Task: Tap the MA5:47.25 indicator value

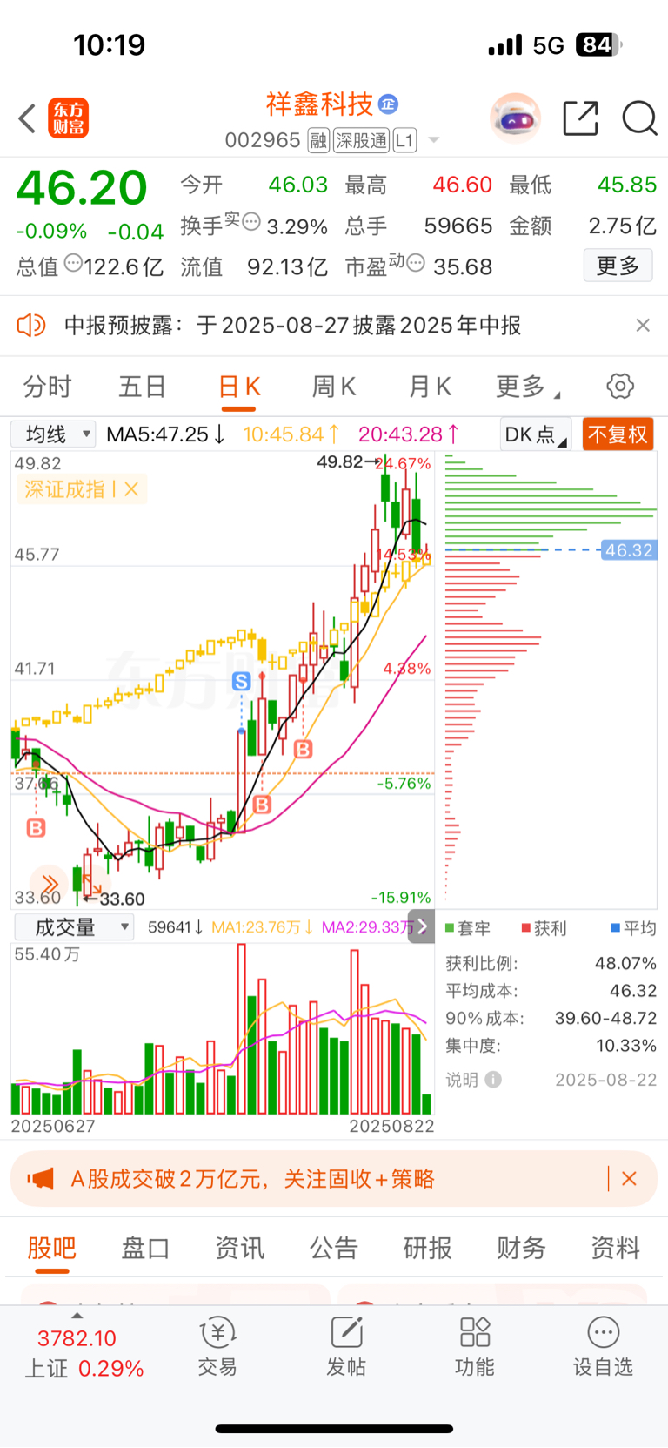Action: tap(165, 434)
